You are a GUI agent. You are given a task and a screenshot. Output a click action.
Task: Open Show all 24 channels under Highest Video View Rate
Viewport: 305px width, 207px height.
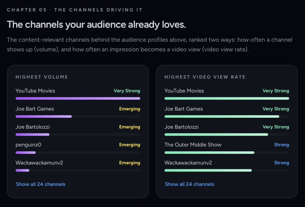point(189,184)
